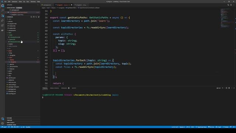
Task: Click the terminal prompt input line
Action: (x=43, y=98)
